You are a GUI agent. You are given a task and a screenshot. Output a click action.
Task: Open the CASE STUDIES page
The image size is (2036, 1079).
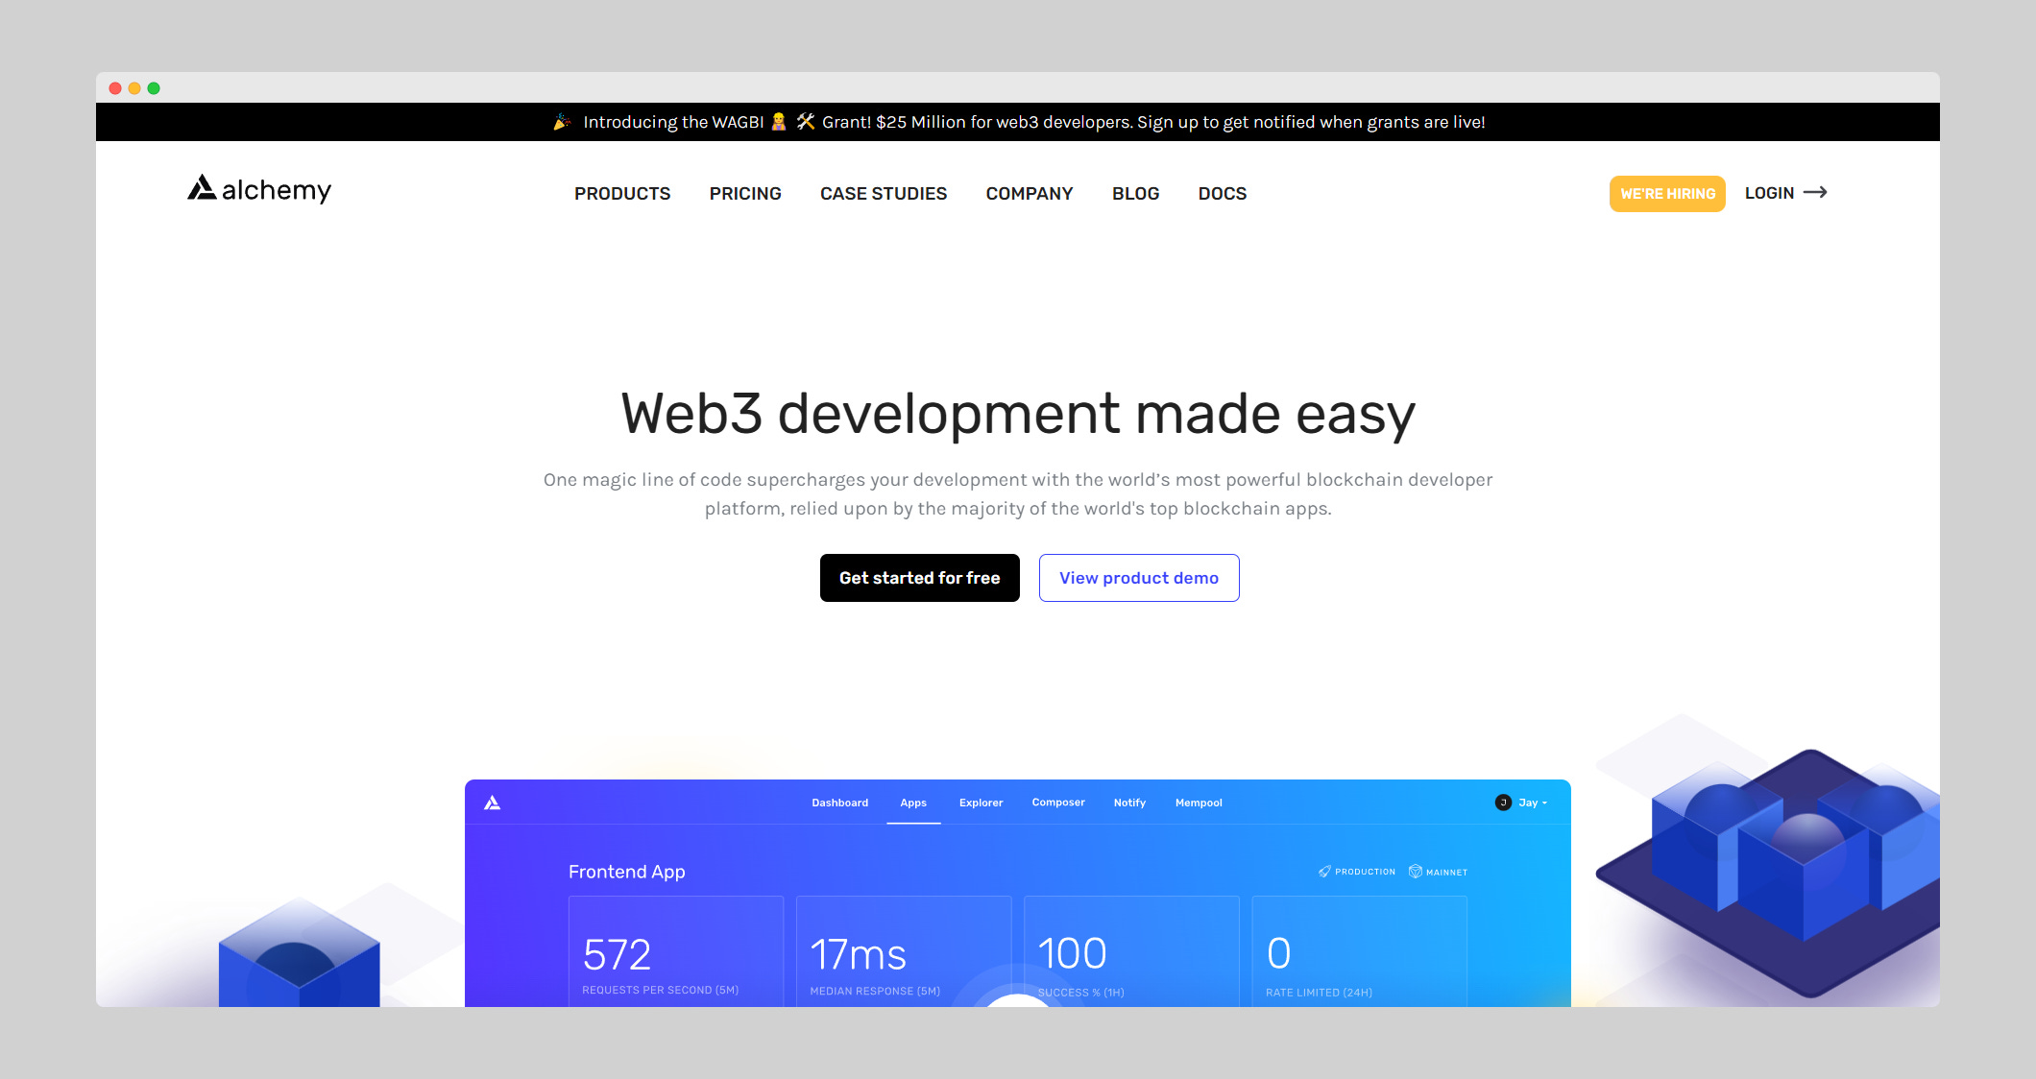[884, 194]
